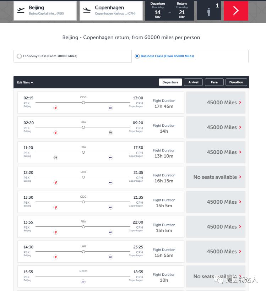
Task: Click 'Flight Duration 16h 15m' text
Action: click(164, 178)
